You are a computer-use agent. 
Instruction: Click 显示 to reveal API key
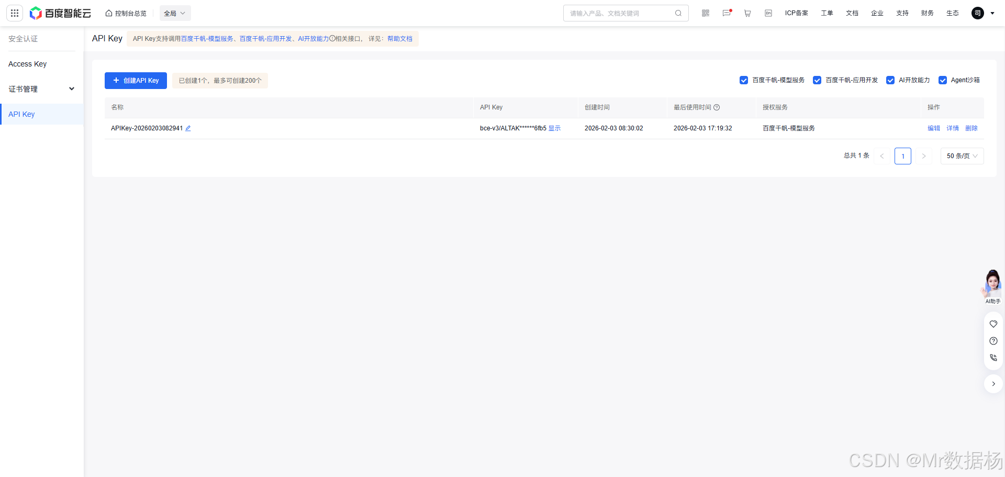(x=554, y=128)
